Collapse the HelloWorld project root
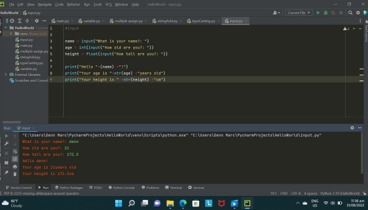Viewport: 368px width, 210px height. [x=6, y=27]
